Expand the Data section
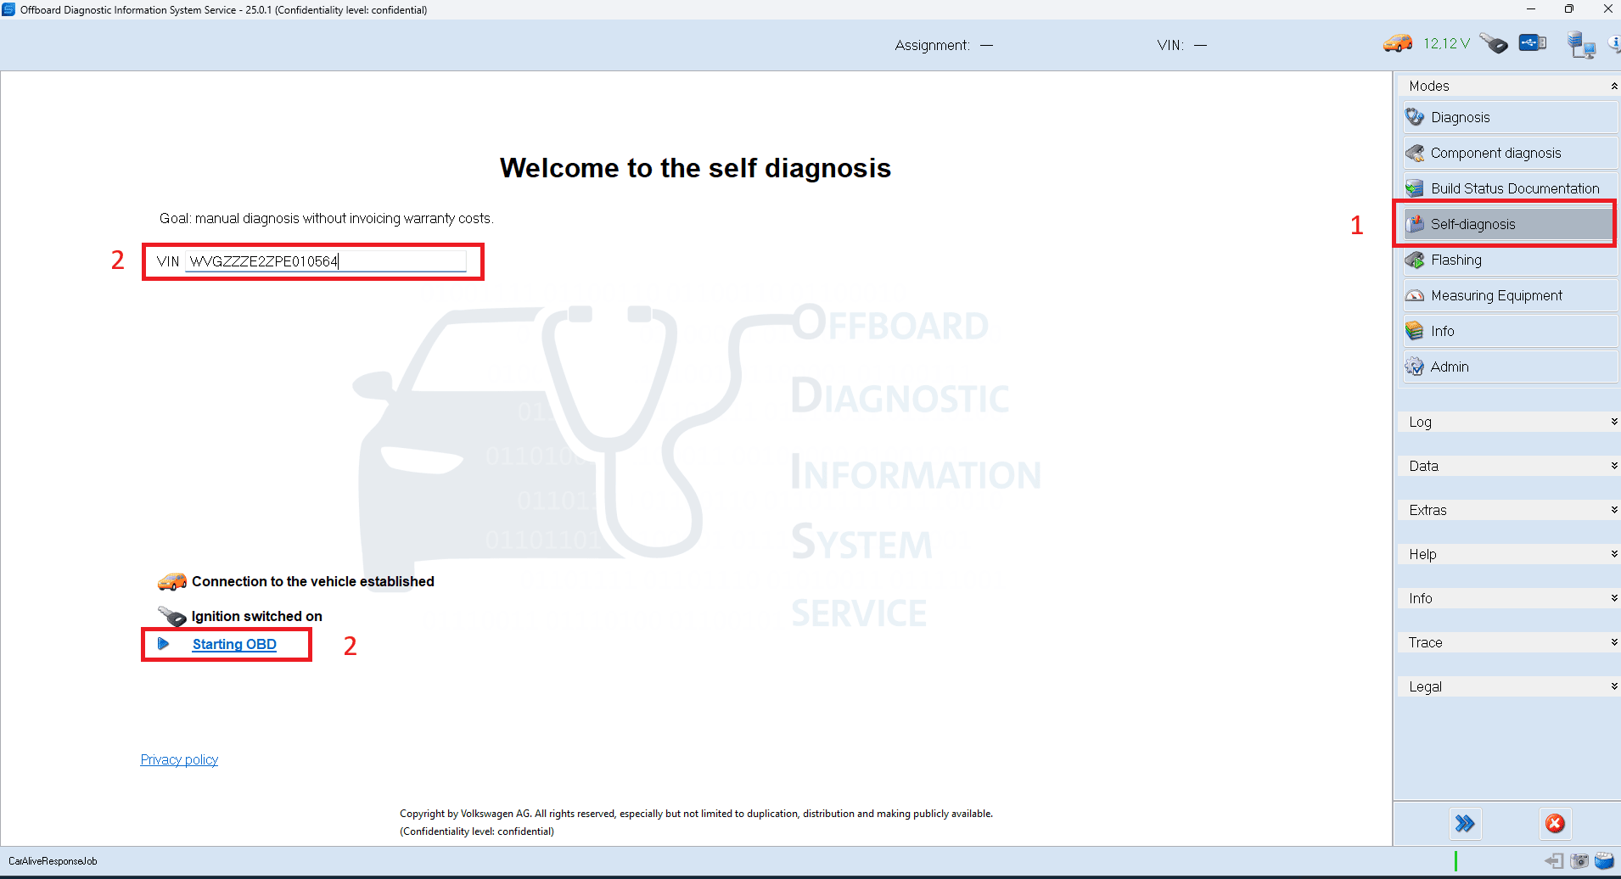Viewport: 1621px width, 879px height. pos(1509,466)
